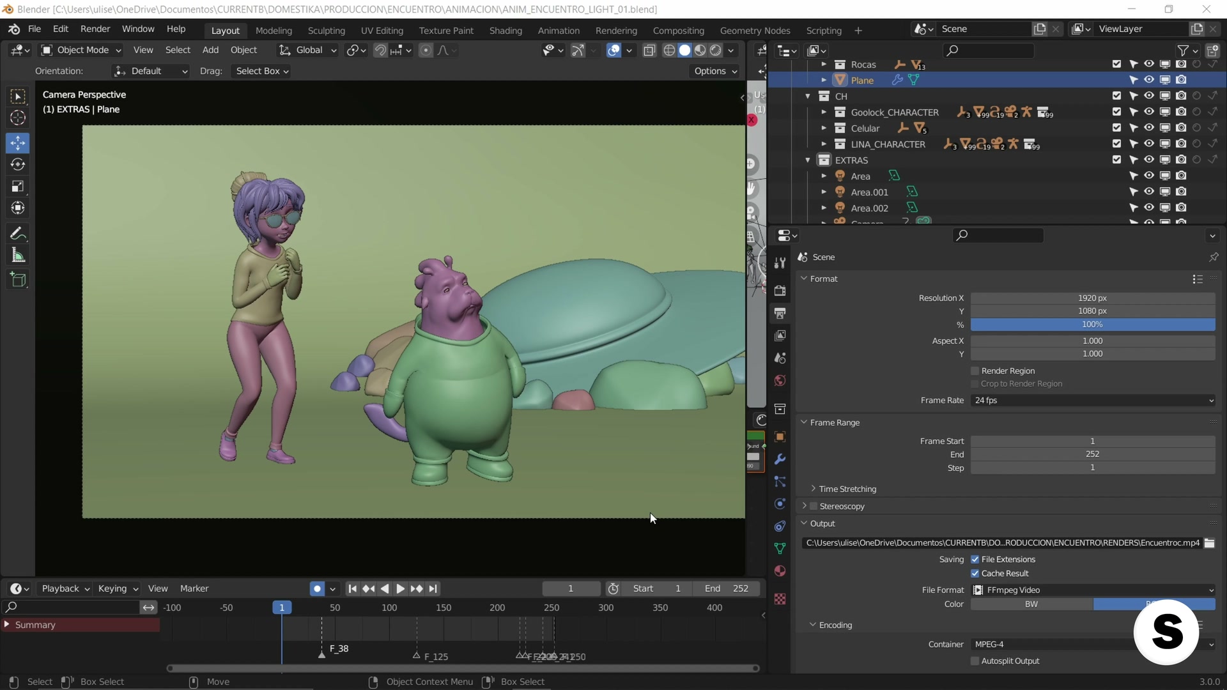The image size is (1227, 690).
Task: Switch to Shading workspace tab
Action: pos(505,31)
